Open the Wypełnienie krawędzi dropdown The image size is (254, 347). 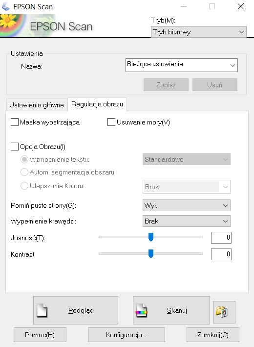(x=187, y=221)
